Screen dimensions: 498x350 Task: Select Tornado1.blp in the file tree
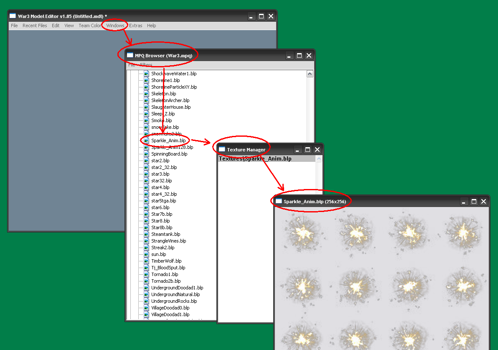pos(165,274)
